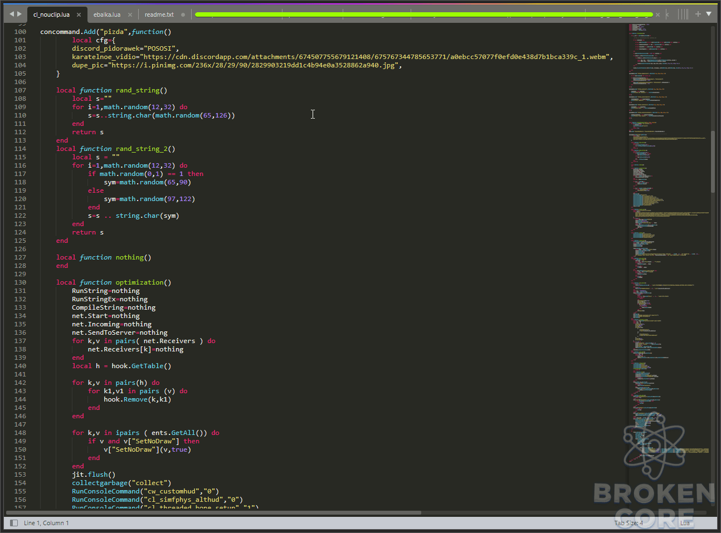Viewport: 721px width, 533px height.
Task: Switch to the readme.txt tab
Action: pos(159,14)
